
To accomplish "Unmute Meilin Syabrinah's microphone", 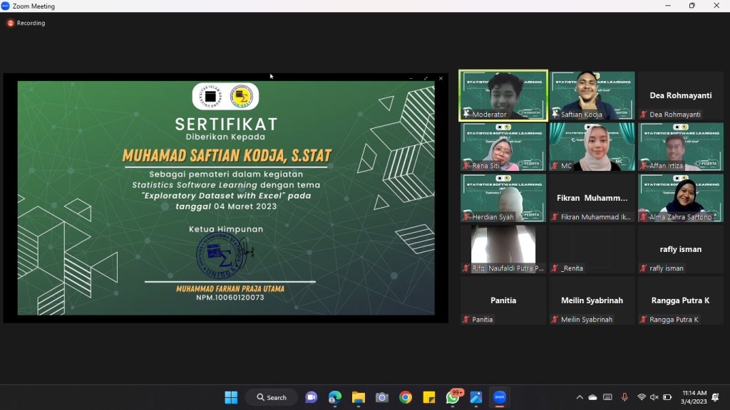I will pos(555,320).
